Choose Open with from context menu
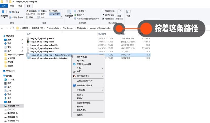 point(88,57)
